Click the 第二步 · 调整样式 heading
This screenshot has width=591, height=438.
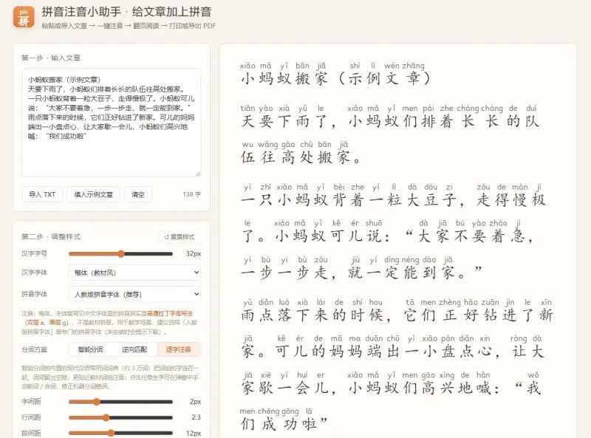pos(51,236)
